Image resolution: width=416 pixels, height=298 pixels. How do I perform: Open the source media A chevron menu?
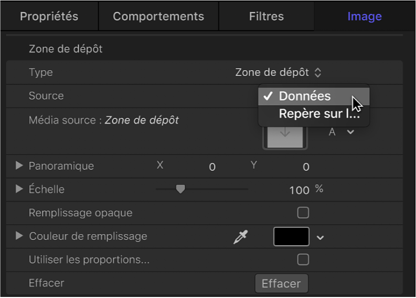(x=350, y=132)
